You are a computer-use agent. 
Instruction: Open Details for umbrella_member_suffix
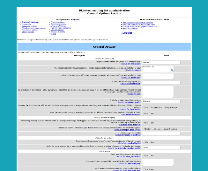[x=124, y=148]
